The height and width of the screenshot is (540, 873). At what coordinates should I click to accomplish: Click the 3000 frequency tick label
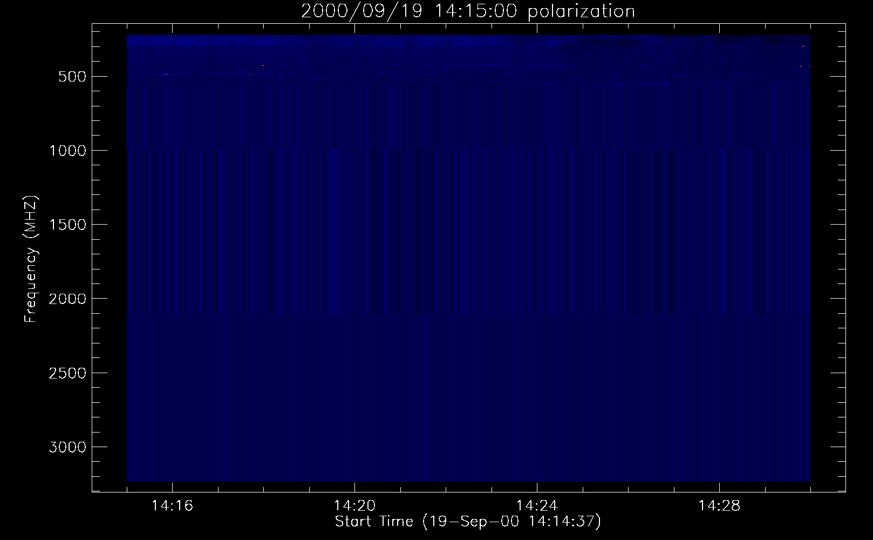point(68,447)
